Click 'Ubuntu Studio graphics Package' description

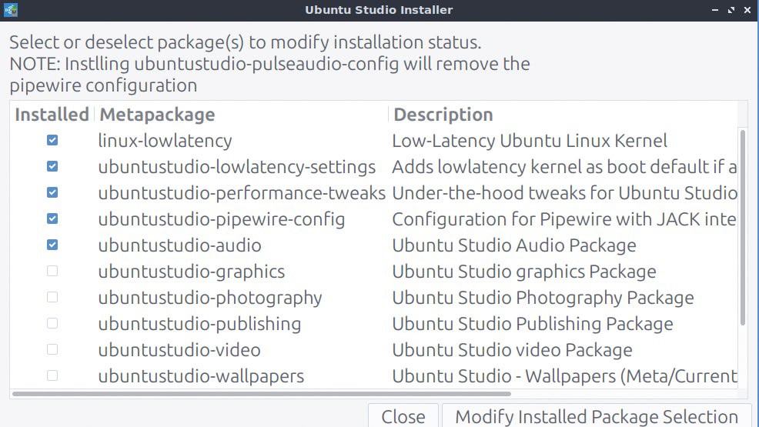tap(524, 272)
